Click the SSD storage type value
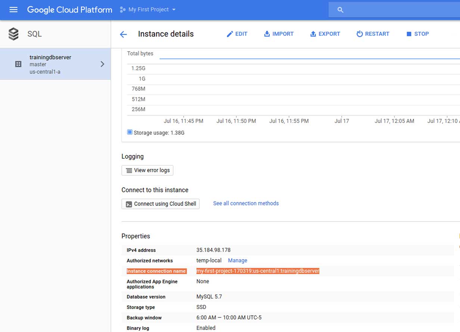Image resolution: width=460 pixels, height=332 pixels. [201, 307]
